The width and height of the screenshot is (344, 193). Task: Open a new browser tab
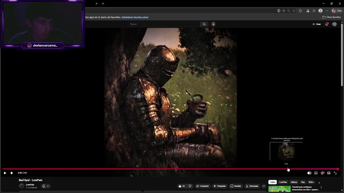point(103,3)
